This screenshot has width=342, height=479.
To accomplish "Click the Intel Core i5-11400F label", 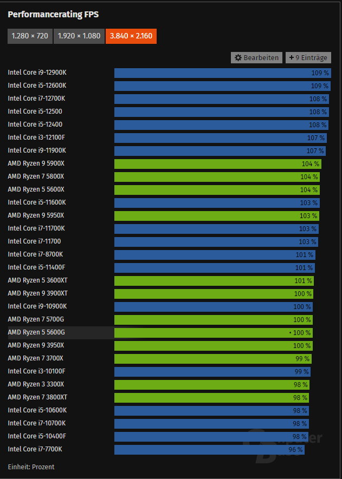I will pyautogui.click(x=36, y=267).
